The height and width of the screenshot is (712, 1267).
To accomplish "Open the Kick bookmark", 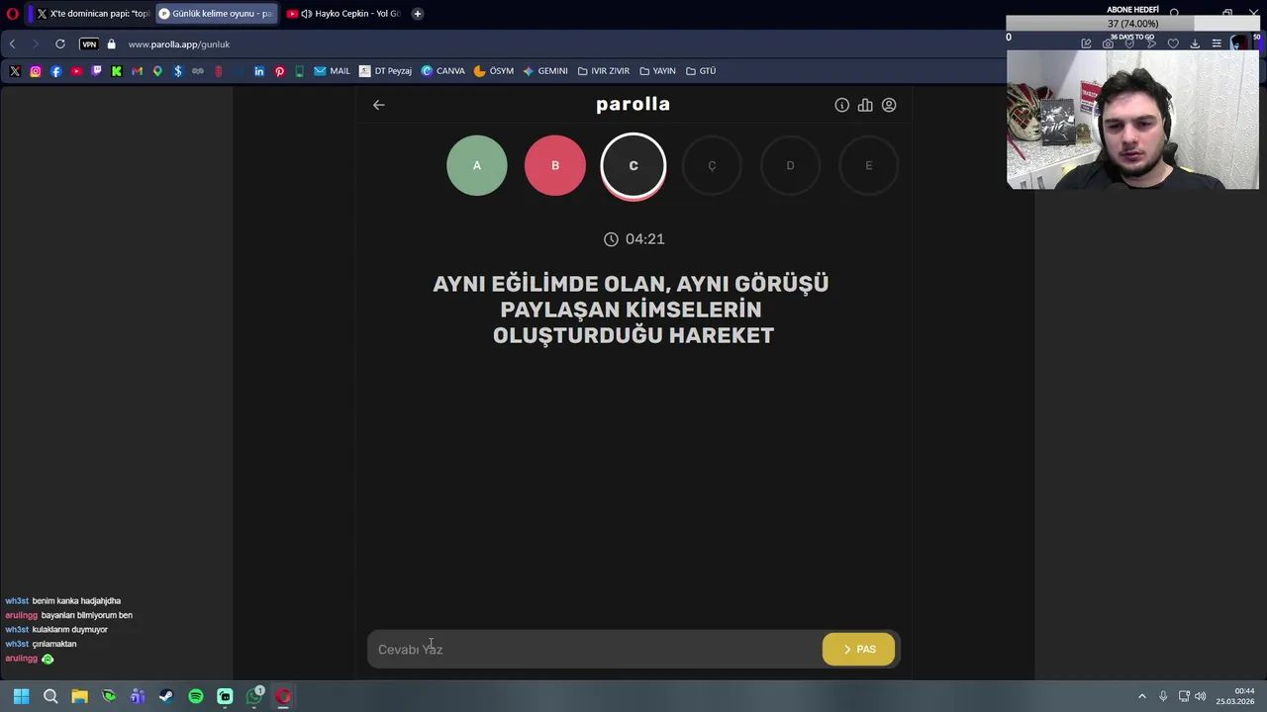I will pyautogui.click(x=117, y=71).
